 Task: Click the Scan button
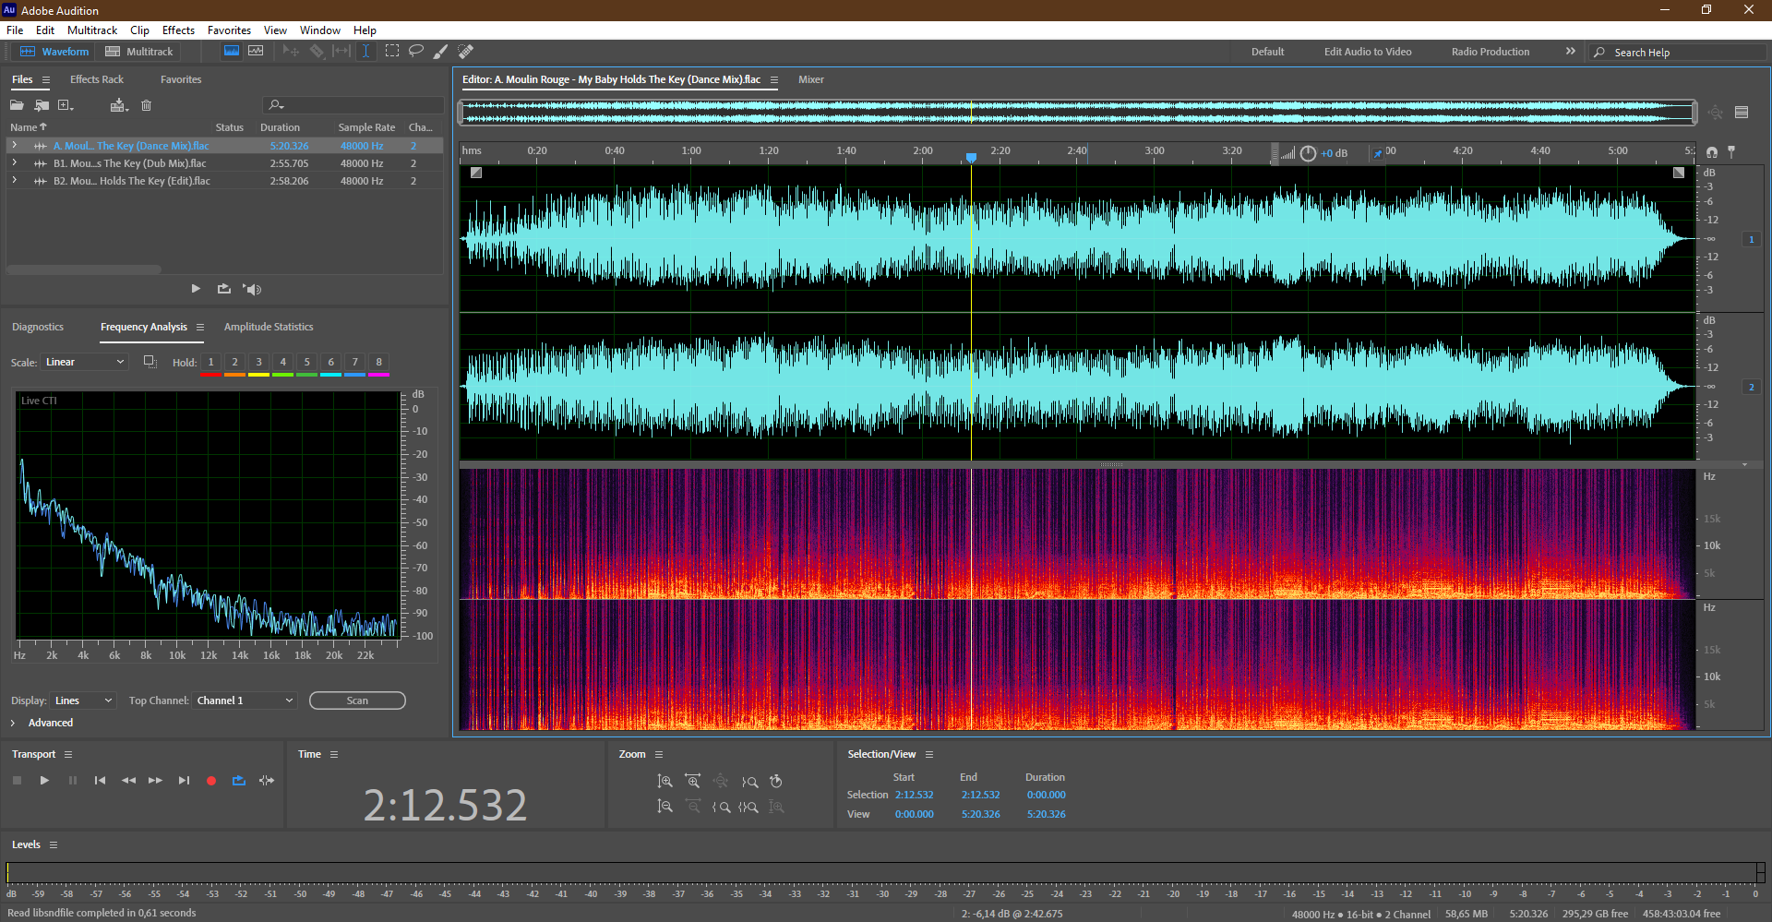click(357, 700)
